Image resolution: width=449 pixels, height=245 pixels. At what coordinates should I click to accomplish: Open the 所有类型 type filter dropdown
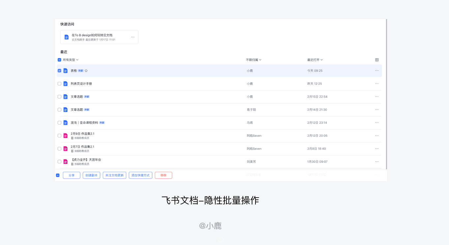click(x=71, y=60)
